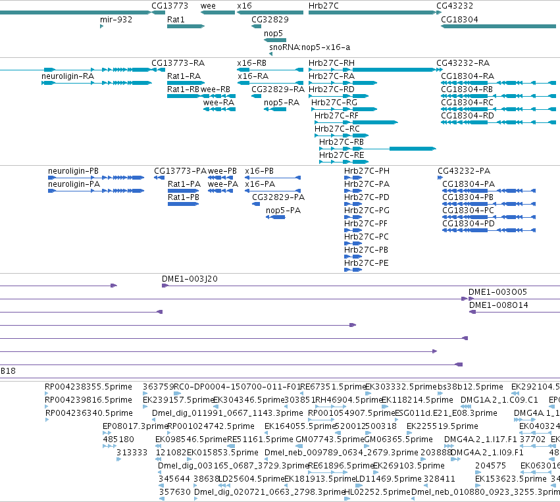
Task: Select transcript Rat1-RB
Action: [x=183, y=89]
